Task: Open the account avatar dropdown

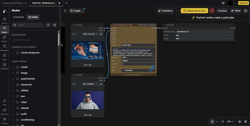Action: pos(231,3)
